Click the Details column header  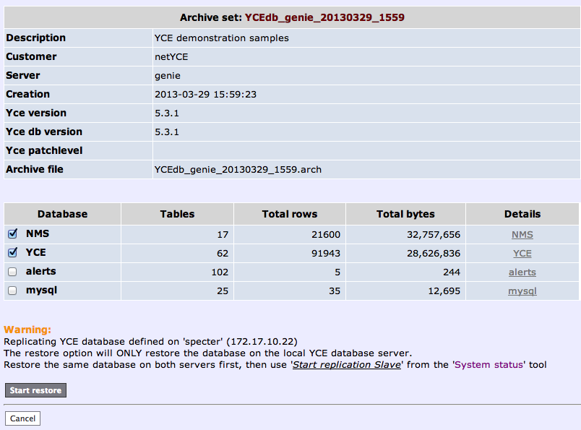pyautogui.click(x=522, y=214)
